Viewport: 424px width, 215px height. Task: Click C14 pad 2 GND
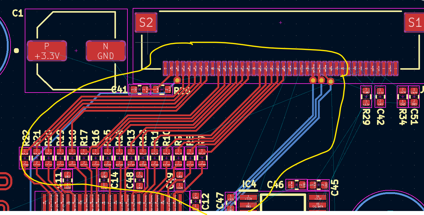[104, 175]
